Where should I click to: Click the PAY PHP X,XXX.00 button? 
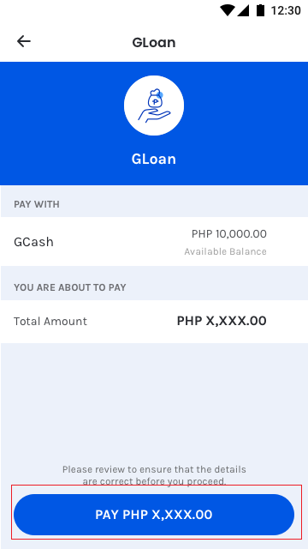[x=154, y=515]
